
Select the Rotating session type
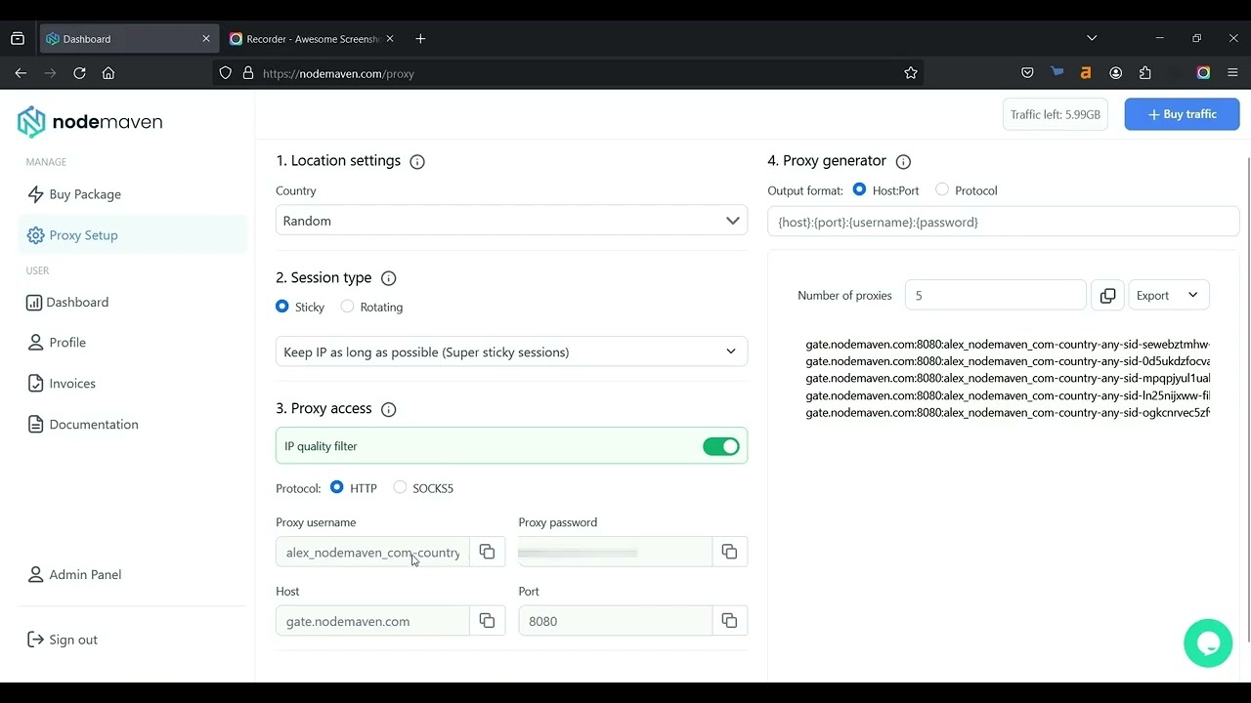[x=348, y=307]
